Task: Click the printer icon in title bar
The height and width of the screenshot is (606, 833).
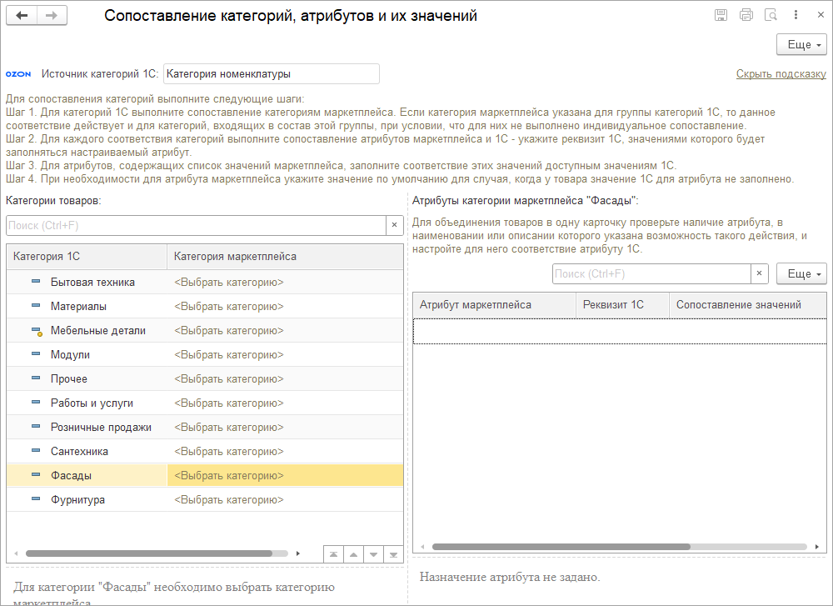Action: (746, 15)
